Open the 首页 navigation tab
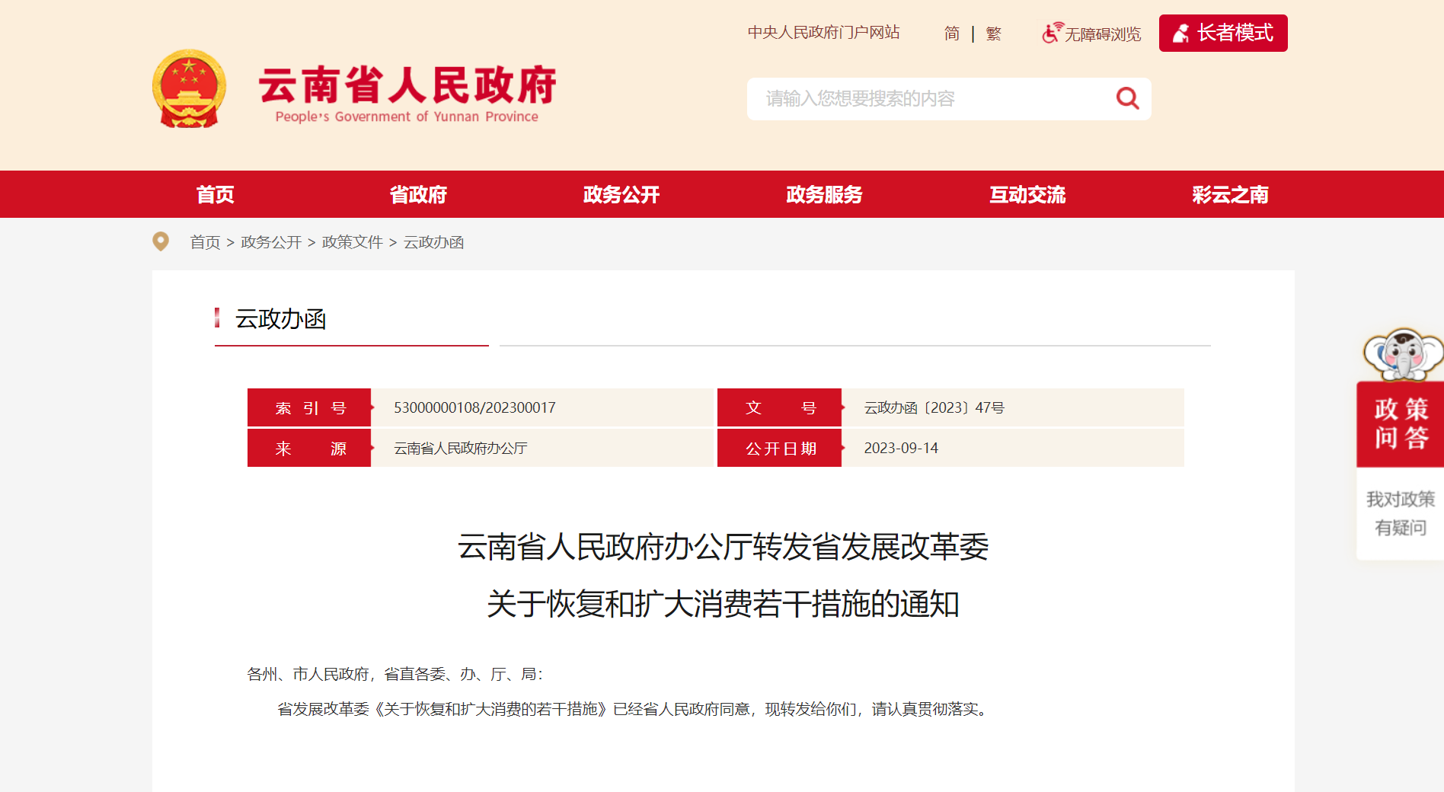Screen dimensions: 1444x792 point(215,195)
